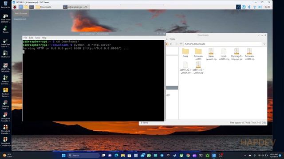284x159 pixels.
Task: Open the Grand Theft Auto desktop shortcut
Action: click(5, 43)
